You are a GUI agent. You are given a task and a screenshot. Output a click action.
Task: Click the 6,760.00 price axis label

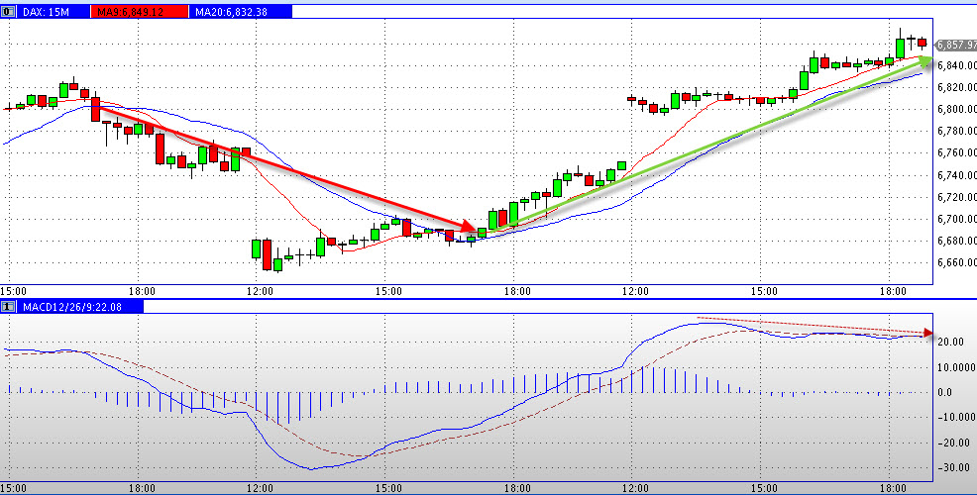pyautogui.click(x=957, y=153)
